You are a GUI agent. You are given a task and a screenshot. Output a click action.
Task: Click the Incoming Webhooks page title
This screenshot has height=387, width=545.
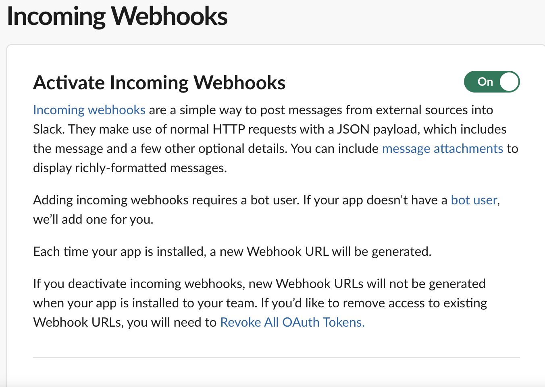117,16
